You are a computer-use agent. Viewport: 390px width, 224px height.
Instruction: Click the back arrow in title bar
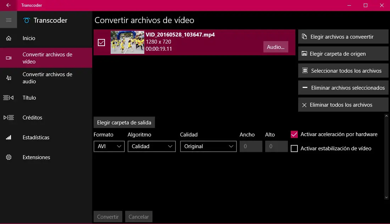(9, 5)
